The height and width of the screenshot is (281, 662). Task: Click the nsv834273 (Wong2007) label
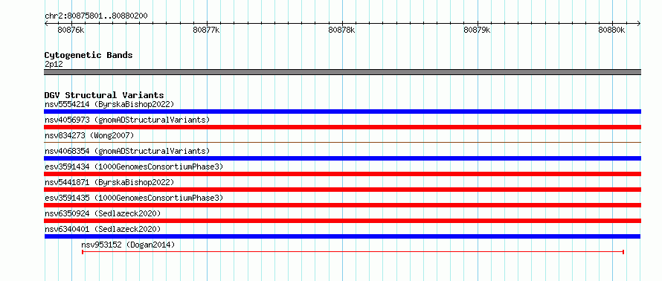click(89, 135)
